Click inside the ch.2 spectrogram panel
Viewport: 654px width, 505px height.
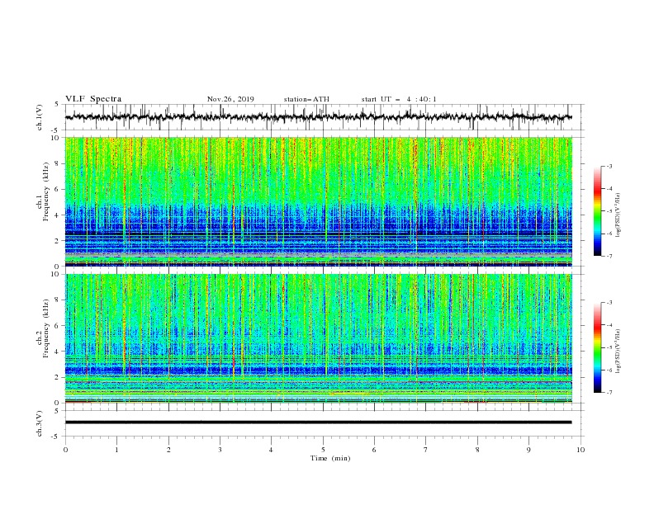pos(318,338)
